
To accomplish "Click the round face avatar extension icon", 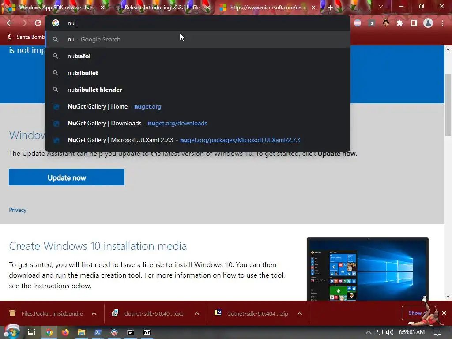I will pyautogui.click(x=386, y=23).
